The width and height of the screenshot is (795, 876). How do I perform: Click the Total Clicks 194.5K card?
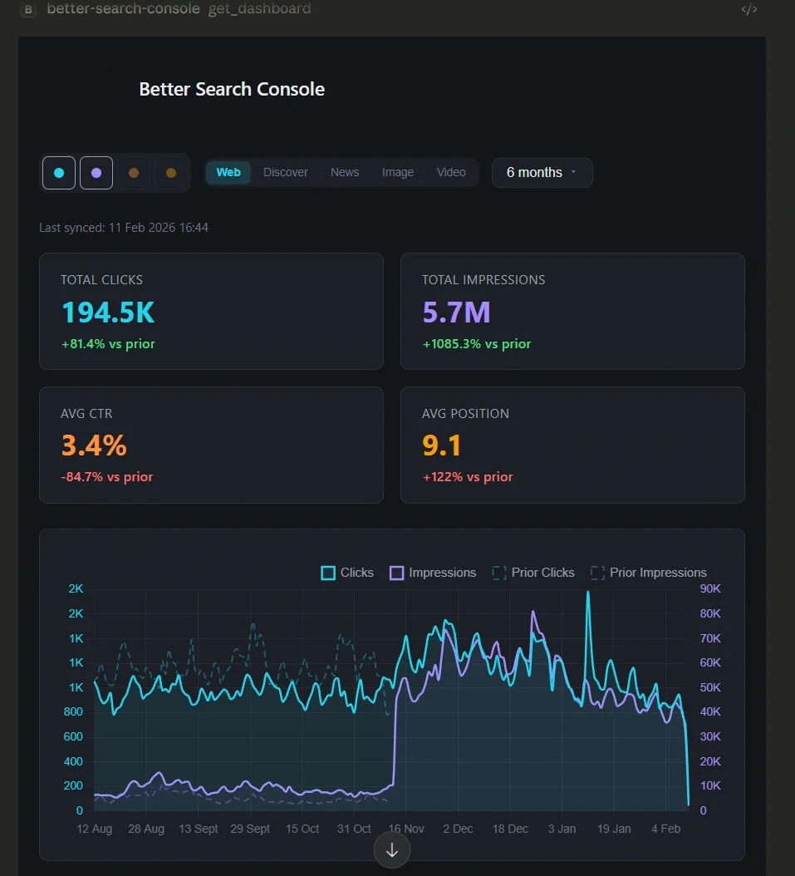tap(211, 311)
